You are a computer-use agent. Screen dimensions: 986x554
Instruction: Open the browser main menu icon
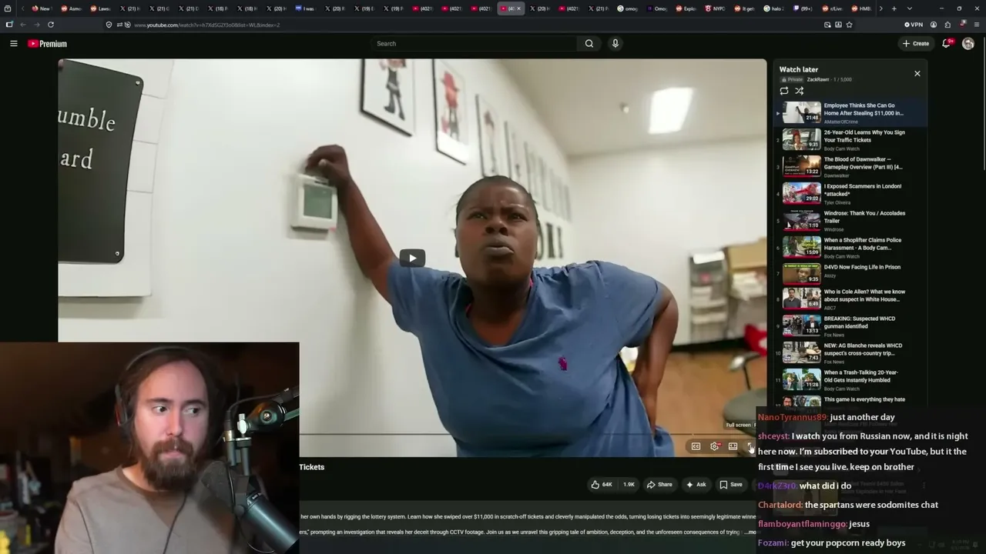click(977, 25)
